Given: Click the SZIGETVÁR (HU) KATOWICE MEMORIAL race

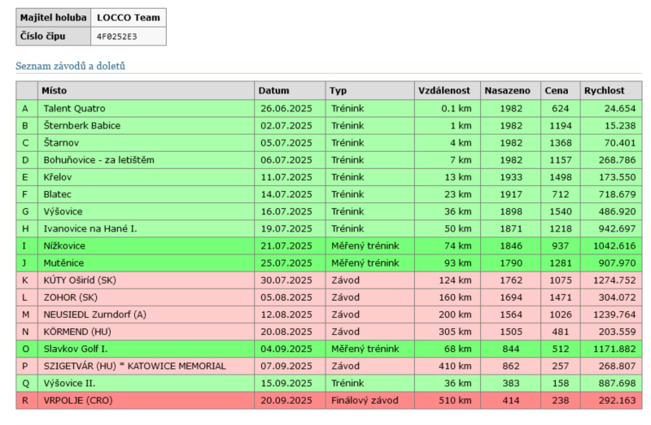Looking at the screenshot, I should (x=134, y=366).
